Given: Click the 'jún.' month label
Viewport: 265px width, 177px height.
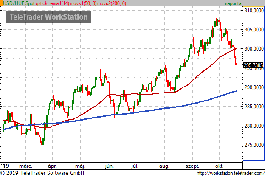Looking at the screenshot, I should click(110, 166).
